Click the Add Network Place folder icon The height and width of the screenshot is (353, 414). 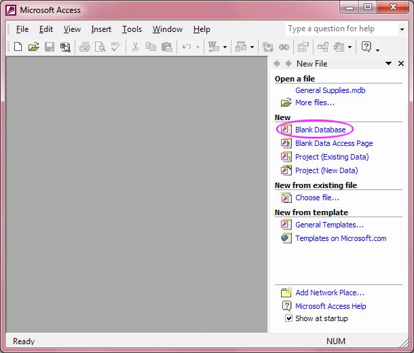(286, 293)
